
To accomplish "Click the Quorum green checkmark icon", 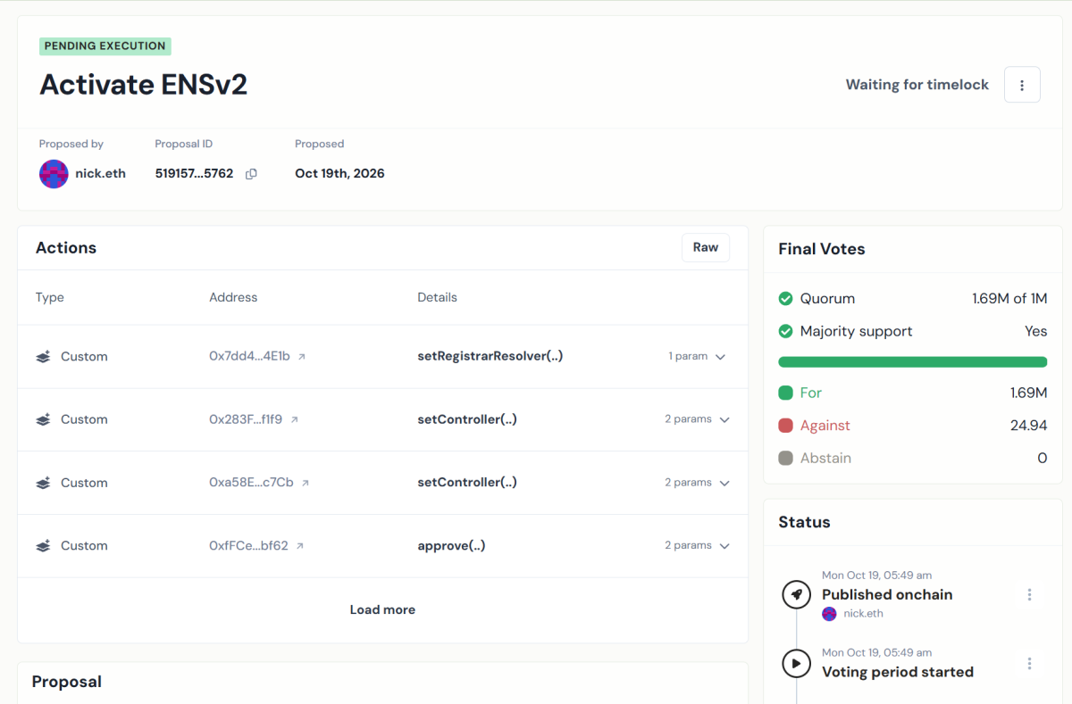I will [x=786, y=299].
